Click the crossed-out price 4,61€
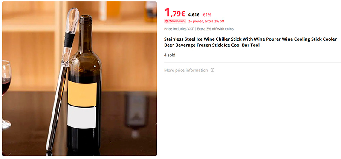 tap(194, 15)
